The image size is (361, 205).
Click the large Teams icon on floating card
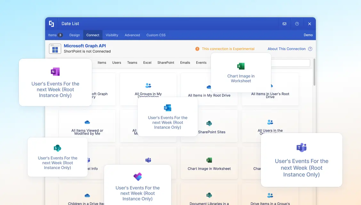[301, 147]
